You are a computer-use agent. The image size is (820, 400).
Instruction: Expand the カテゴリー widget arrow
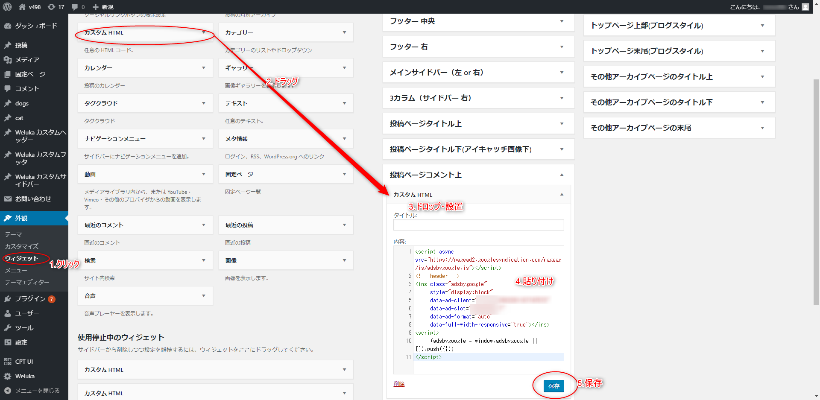pos(345,32)
